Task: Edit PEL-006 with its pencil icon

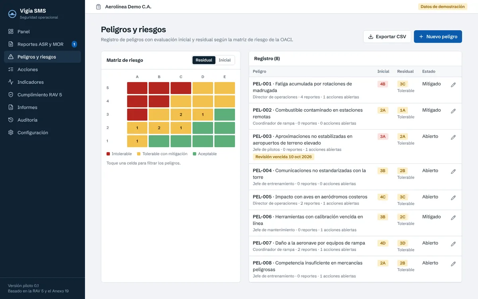Action: tap(453, 218)
